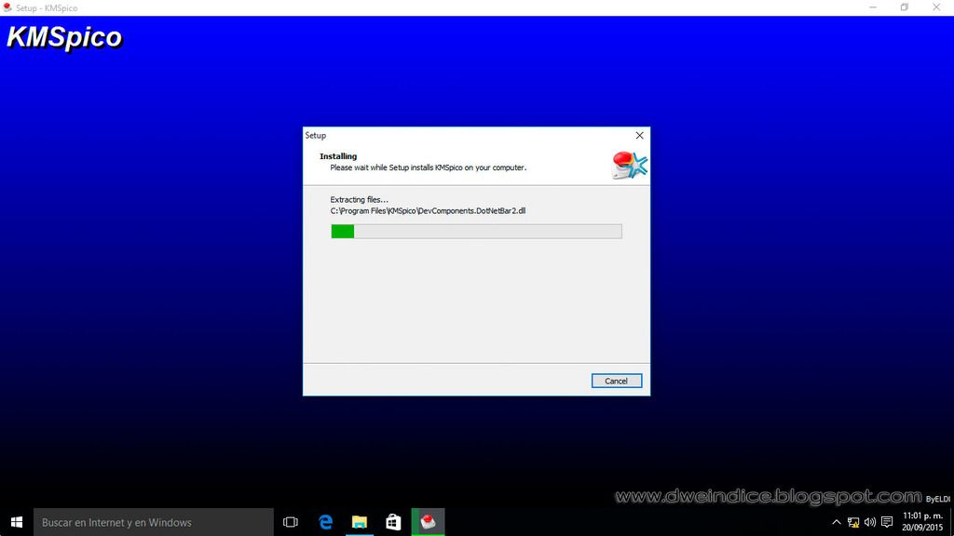Open the Windows Start menu
The height and width of the screenshot is (536, 954).
pos(16,522)
